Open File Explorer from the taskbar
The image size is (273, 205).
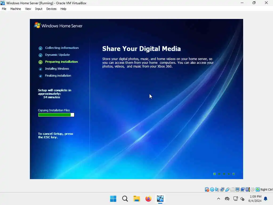[x=137, y=199]
